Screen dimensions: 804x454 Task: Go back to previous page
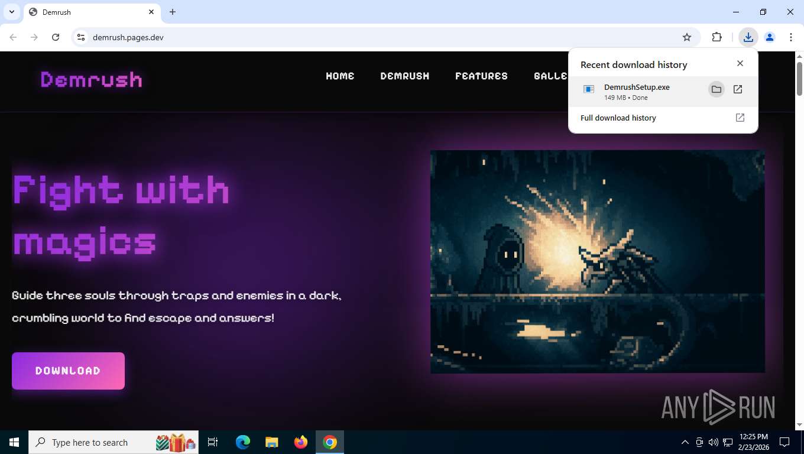click(x=13, y=37)
